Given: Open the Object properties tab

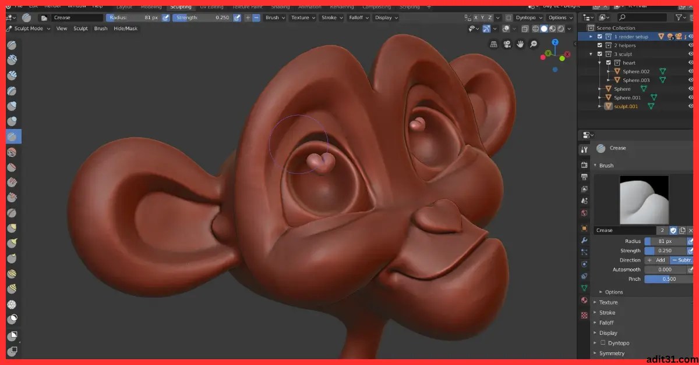Looking at the screenshot, I should tap(584, 228).
